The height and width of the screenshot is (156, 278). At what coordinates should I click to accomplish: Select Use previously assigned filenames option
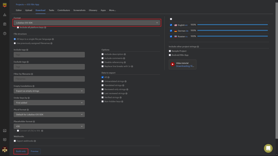[x=15, y=43]
